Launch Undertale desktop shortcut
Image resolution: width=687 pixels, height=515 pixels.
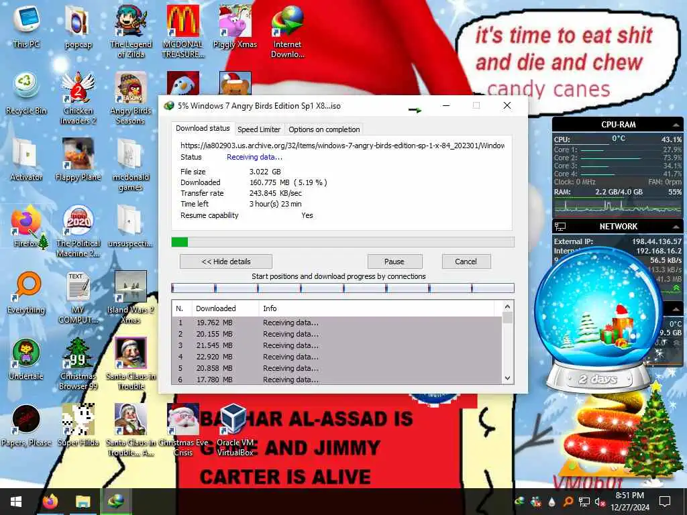click(26, 359)
